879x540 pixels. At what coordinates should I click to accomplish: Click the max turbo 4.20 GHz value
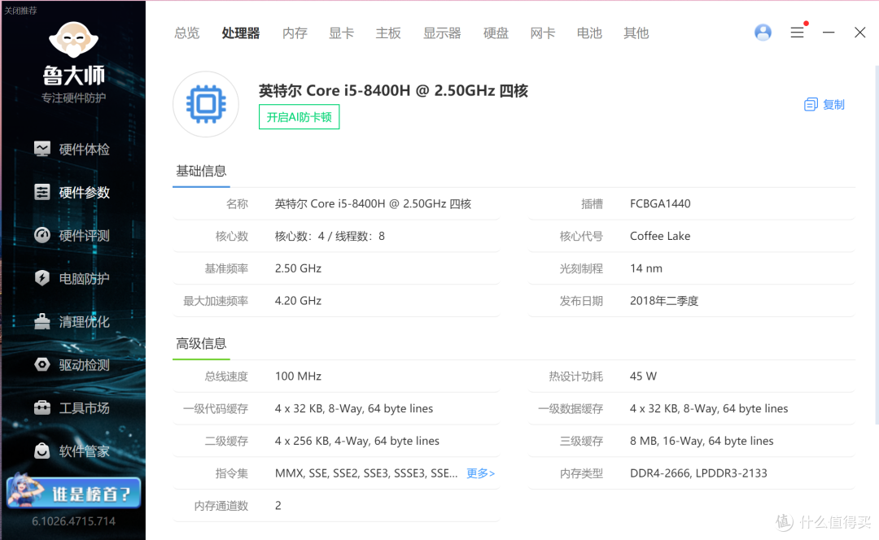pos(298,301)
